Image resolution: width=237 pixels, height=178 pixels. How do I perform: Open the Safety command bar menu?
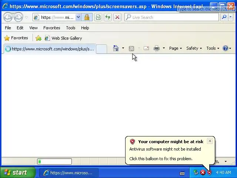point(194,48)
